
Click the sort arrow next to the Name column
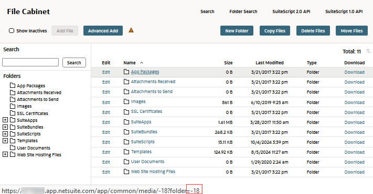(x=142, y=63)
